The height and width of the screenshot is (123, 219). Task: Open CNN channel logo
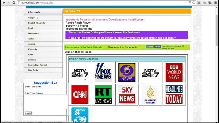[x=80, y=95]
